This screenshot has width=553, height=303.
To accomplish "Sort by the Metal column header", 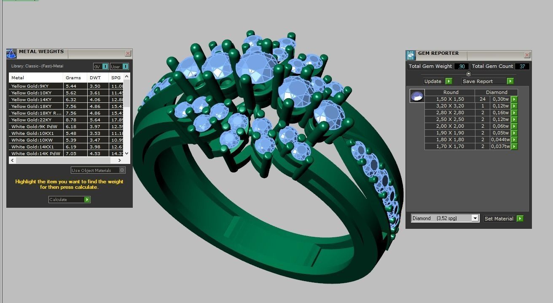I will click(x=36, y=78).
